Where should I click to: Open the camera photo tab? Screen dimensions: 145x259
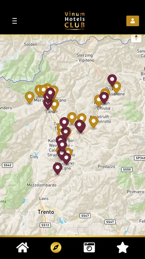[89, 247]
